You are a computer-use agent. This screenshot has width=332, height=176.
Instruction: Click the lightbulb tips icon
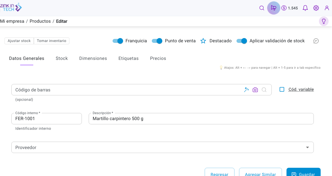pos(323,21)
